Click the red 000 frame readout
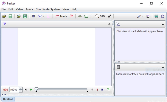The image size is (167, 102). pos(6,90)
